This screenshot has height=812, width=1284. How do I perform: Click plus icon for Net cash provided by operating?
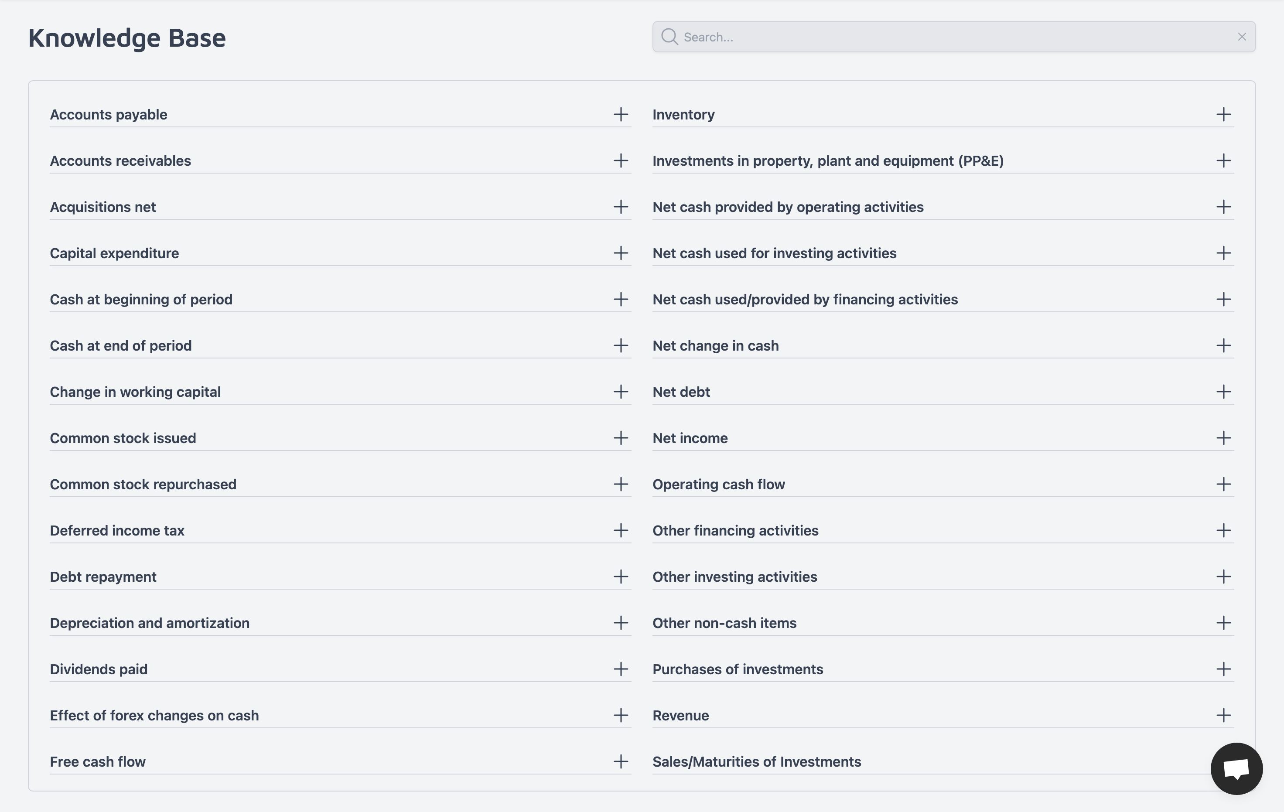pyautogui.click(x=1224, y=207)
